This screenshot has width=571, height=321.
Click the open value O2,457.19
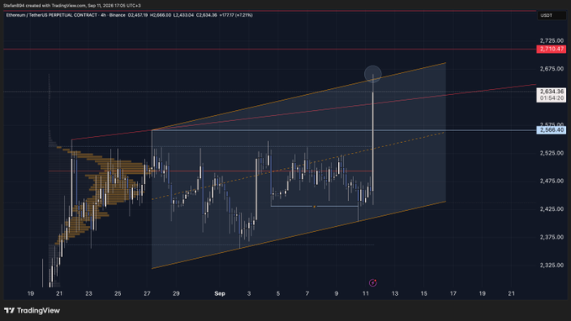(x=138, y=15)
